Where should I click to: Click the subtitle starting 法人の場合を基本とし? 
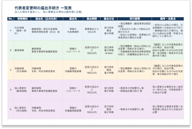click(49, 12)
